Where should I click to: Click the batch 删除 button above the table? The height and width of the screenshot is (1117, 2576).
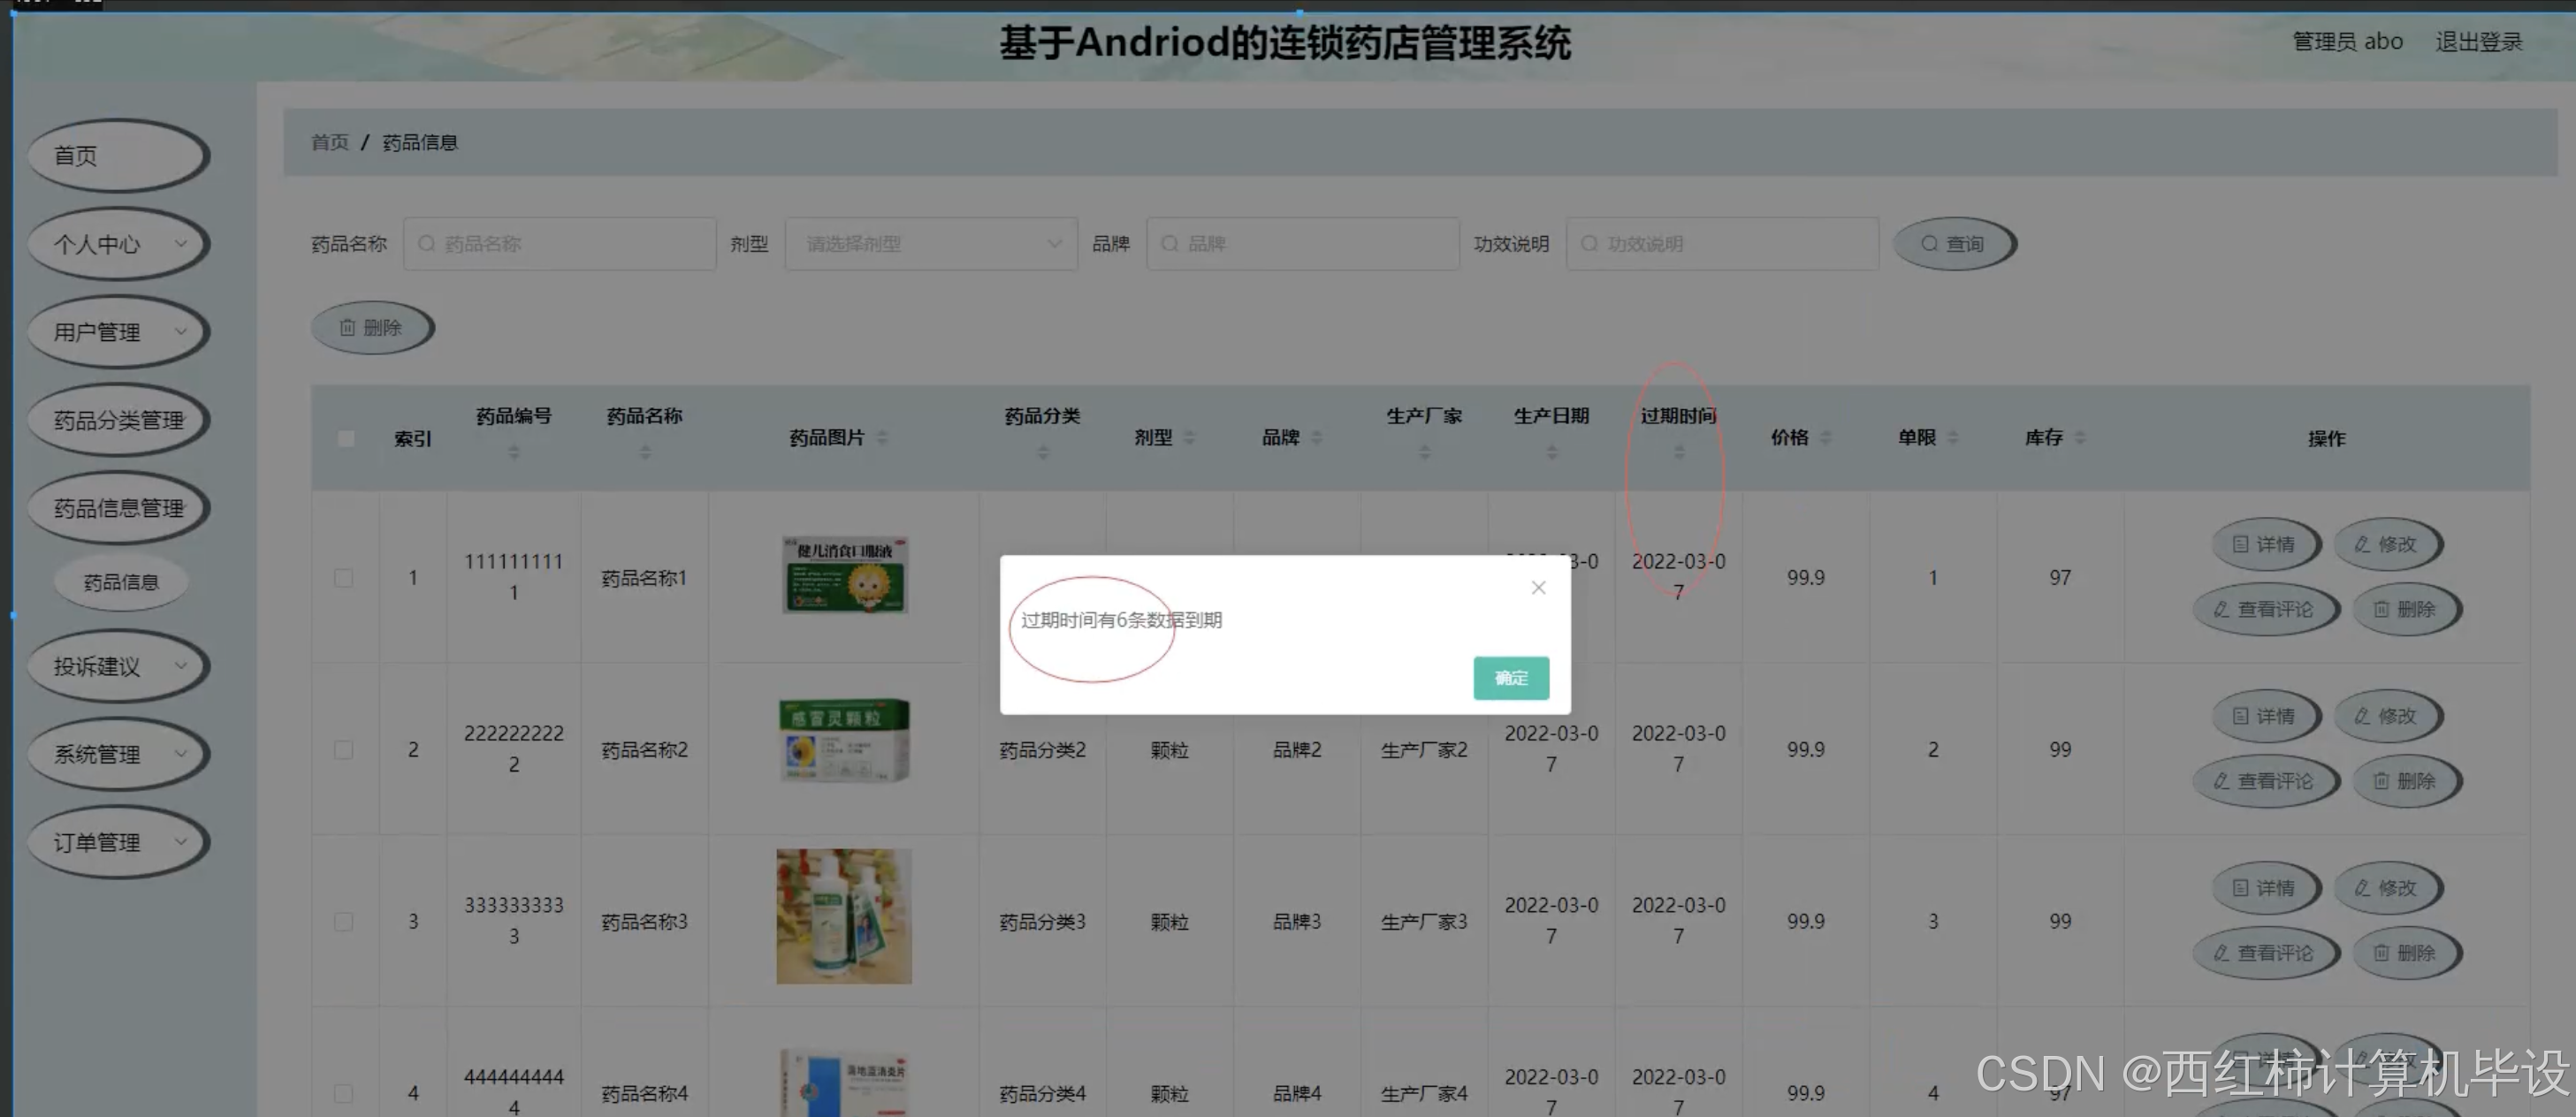(371, 327)
